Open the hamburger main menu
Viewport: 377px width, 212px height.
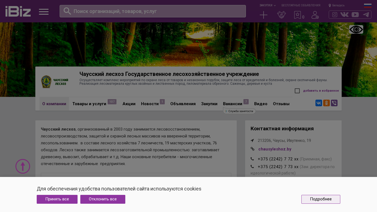44,12
